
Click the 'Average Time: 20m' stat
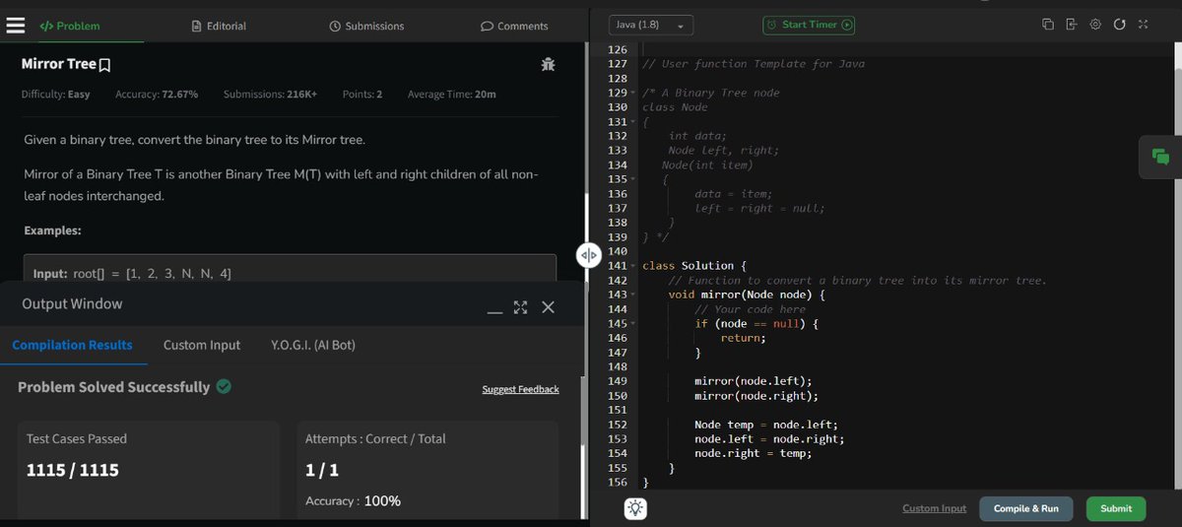click(452, 95)
